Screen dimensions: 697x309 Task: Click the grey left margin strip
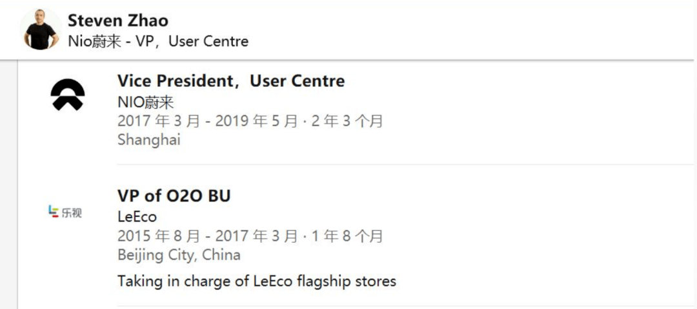9,184
